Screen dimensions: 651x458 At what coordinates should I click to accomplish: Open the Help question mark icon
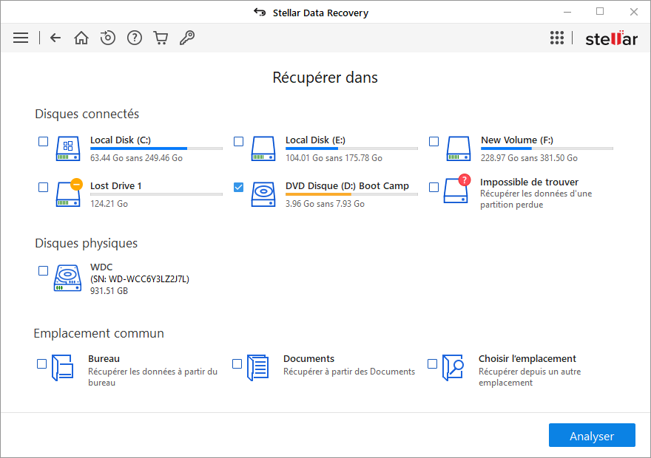[134, 38]
